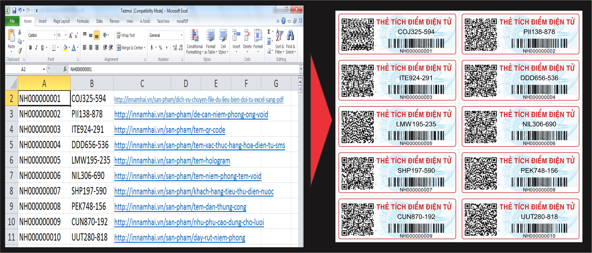Open Format as Table gallery
This screenshot has width=592, height=253.
tap(211, 42)
